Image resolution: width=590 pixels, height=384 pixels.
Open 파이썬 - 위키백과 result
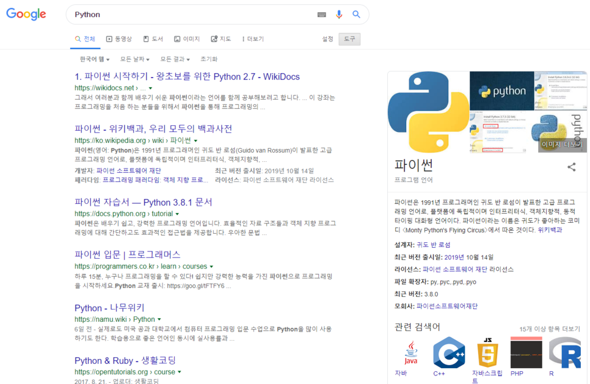coord(153,129)
